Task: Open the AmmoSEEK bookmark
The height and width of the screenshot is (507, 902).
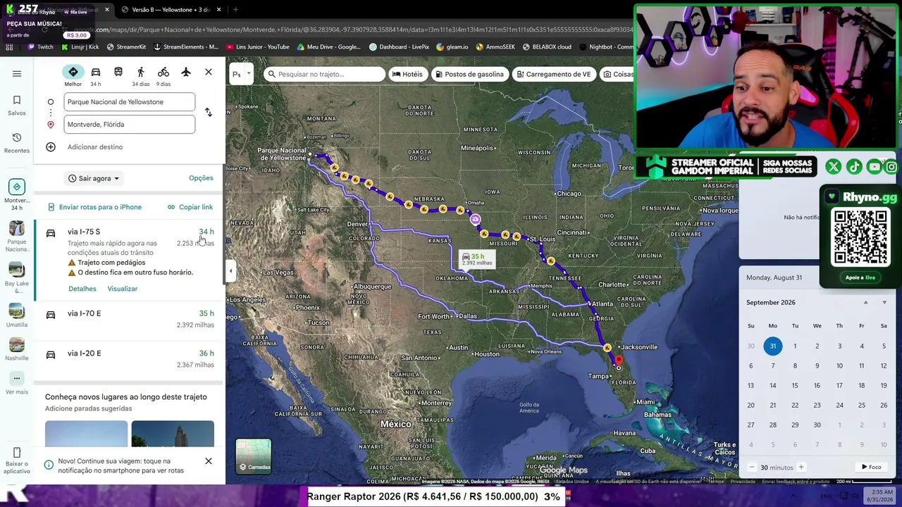Action: coord(495,47)
